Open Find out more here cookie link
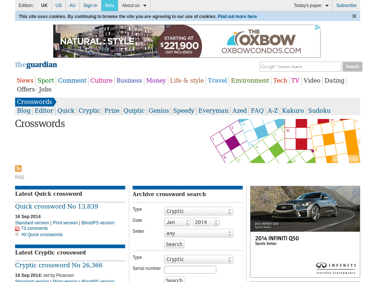 pyautogui.click(x=237, y=17)
